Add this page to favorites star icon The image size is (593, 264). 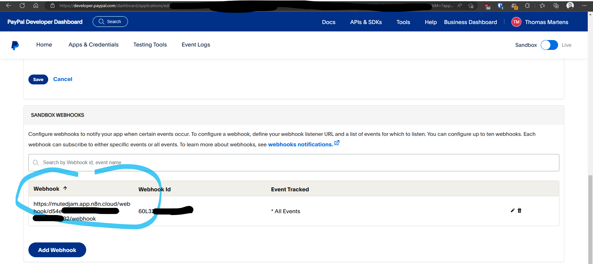click(x=471, y=6)
